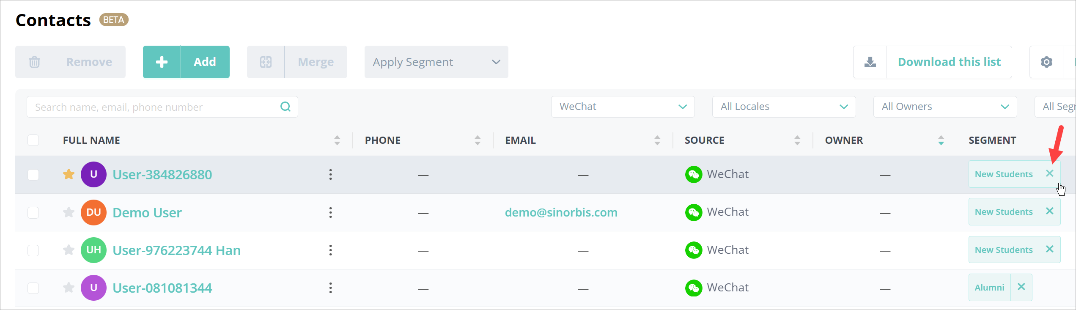Click the plus icon on Add button
Screen dimensions: 1076x310
coord(162,62)
